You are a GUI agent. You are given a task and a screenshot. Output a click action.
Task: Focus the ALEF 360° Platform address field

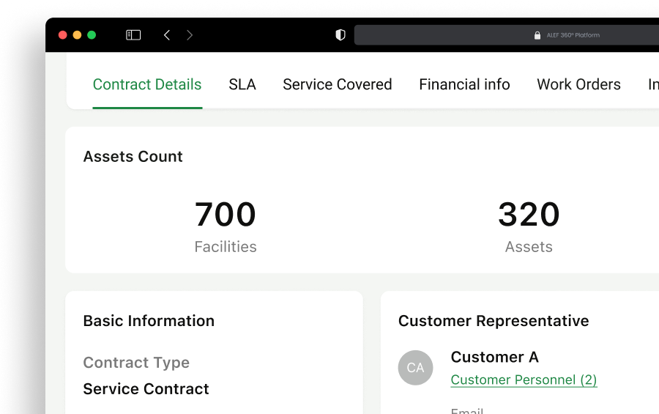(507, 35)
